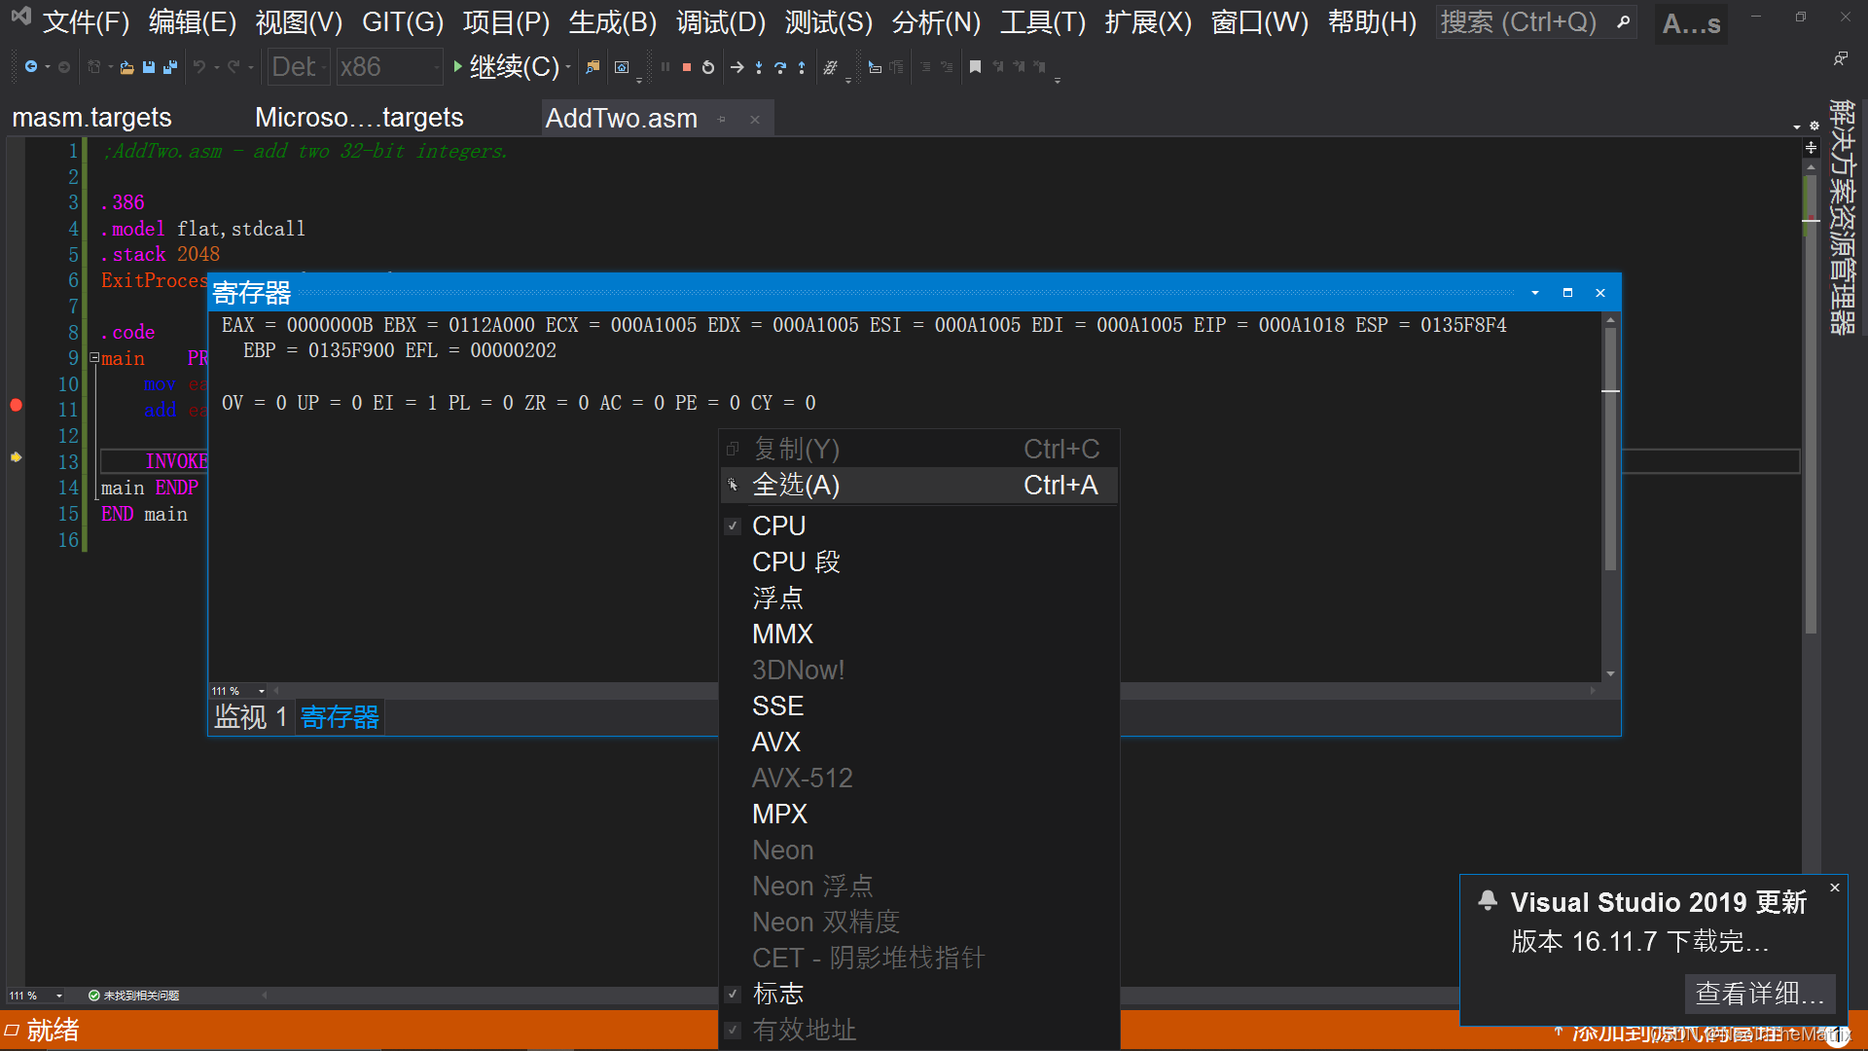Click the new project icon
The height and width of the screenshot is (1051, 1868).
coord(94,67)
